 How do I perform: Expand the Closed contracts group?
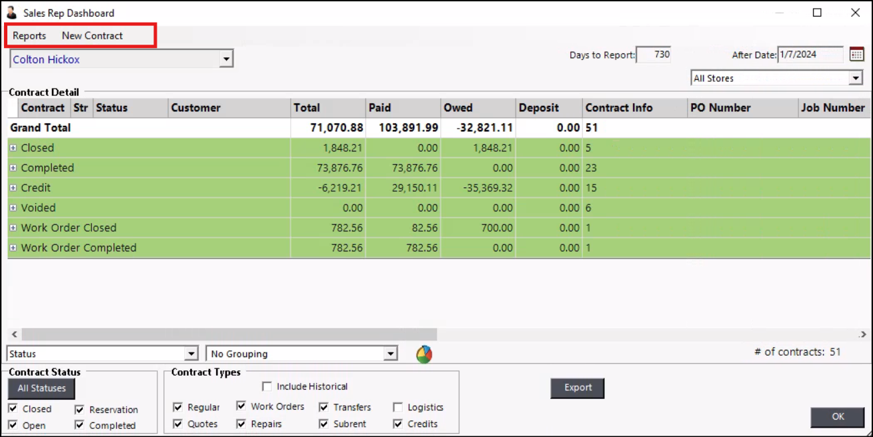tap(13, 148)
